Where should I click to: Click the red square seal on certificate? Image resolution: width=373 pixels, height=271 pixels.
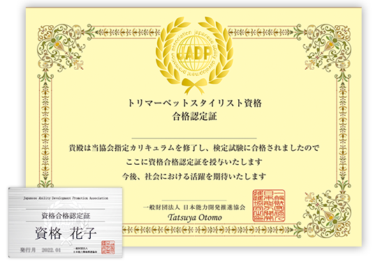tap(269, 205)
